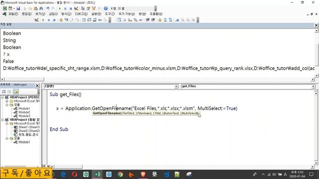Open Opera browser from the taskbar
The height and width of the screenshot is (179, 319).
tap(74, 175)
